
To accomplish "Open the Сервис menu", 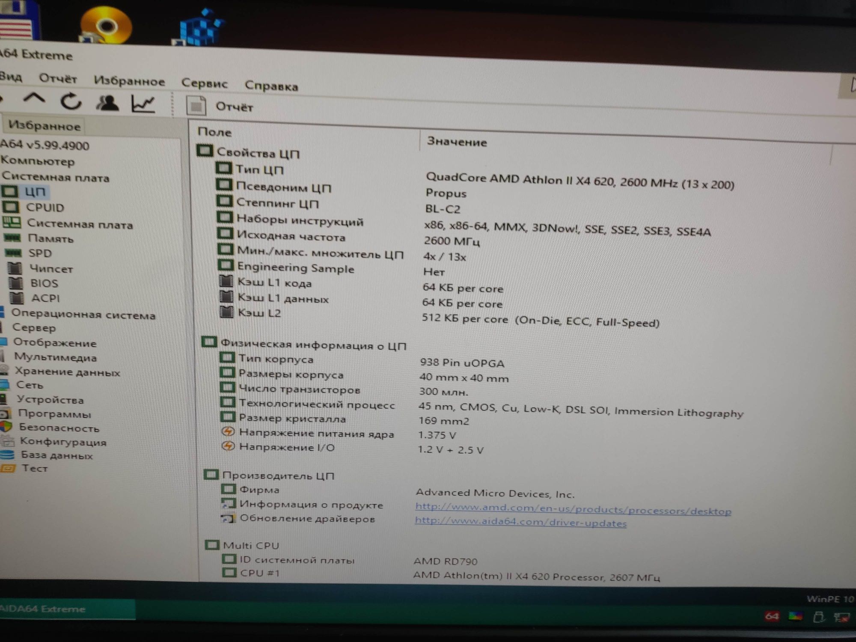I will [x=204, y=83].
